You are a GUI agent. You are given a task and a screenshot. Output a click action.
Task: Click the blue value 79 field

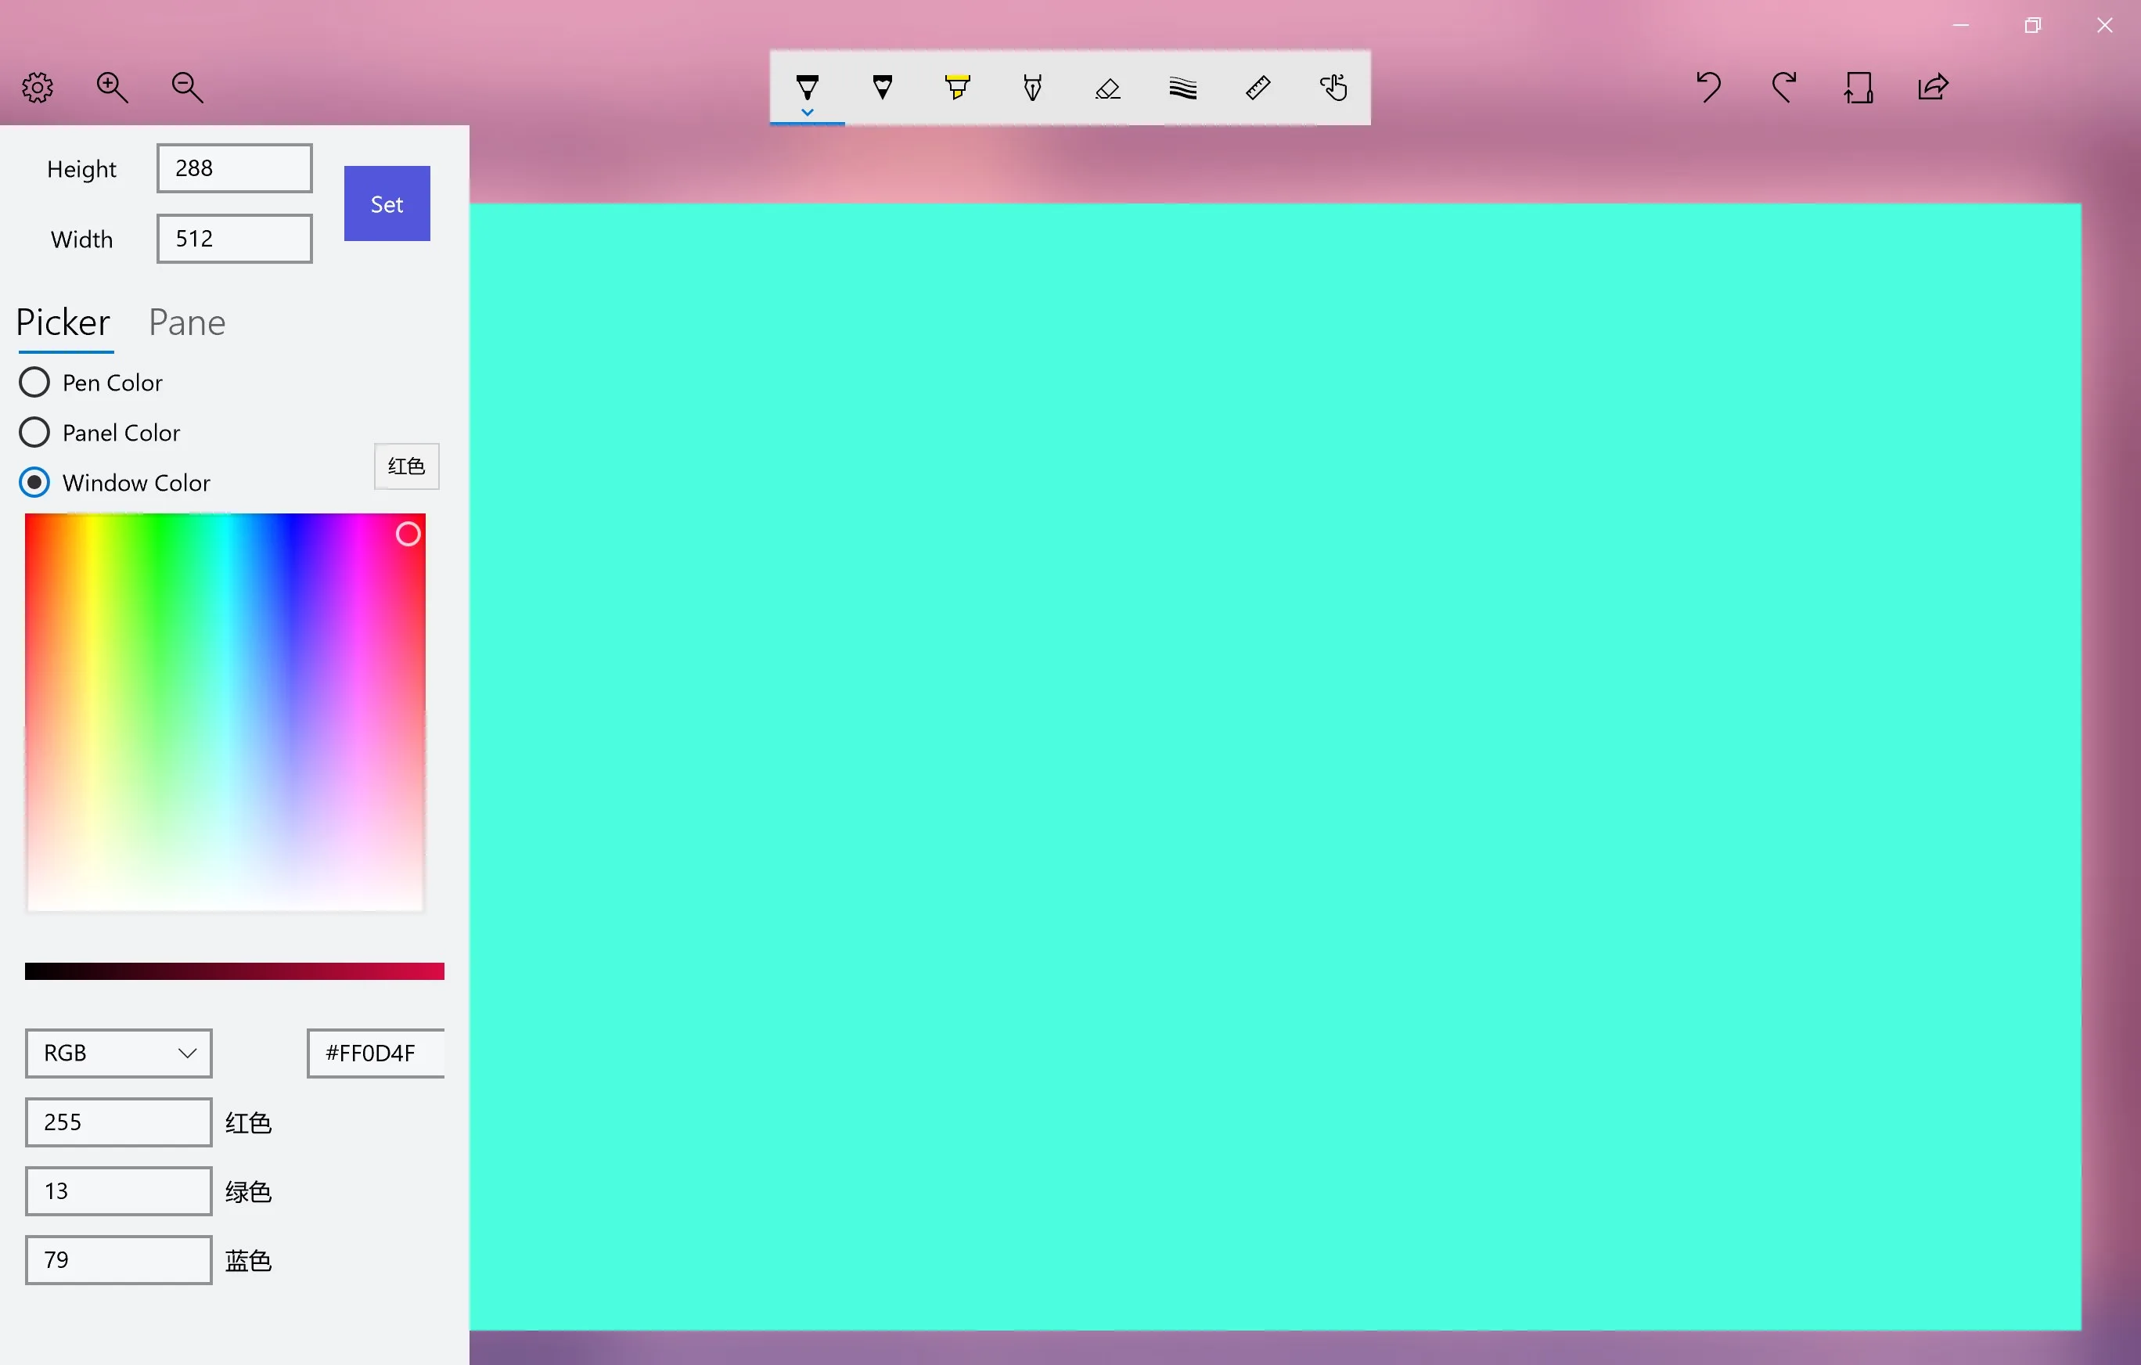tap(118, 1259)
